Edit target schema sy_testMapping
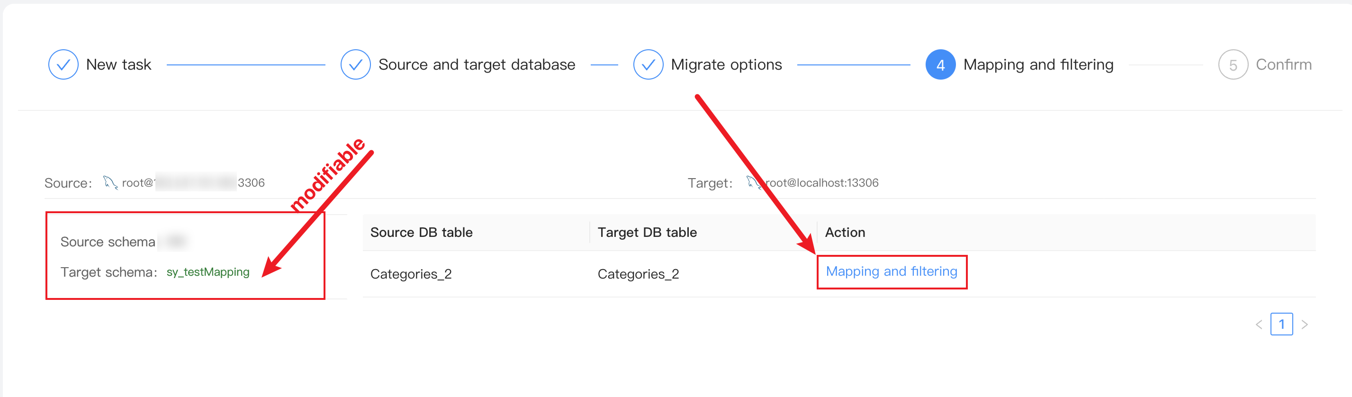Image resolution: width=1352 pixels, height=397 pixels. click(208, 272)
